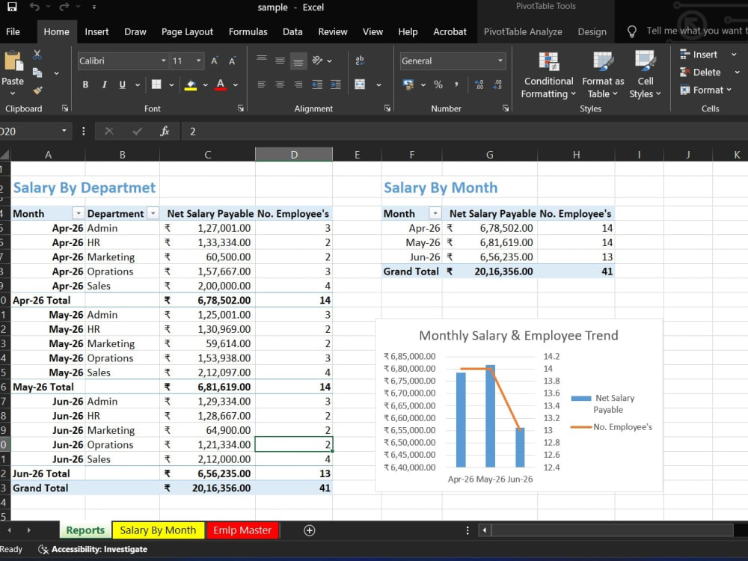Viewport: 748px width, 561px height.
Task: Click the Wrap Text icon
Action: click(x=360, y=61)
